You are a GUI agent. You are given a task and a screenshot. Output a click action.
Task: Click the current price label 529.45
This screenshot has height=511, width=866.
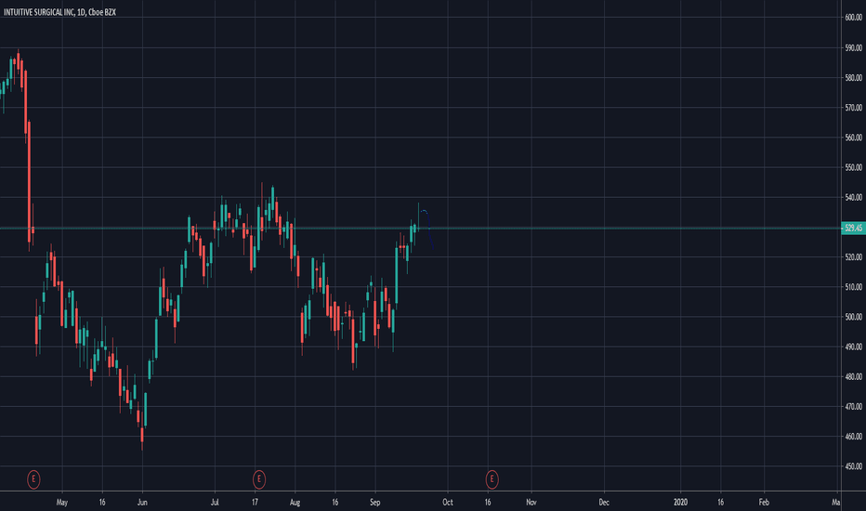pos(853,228)
